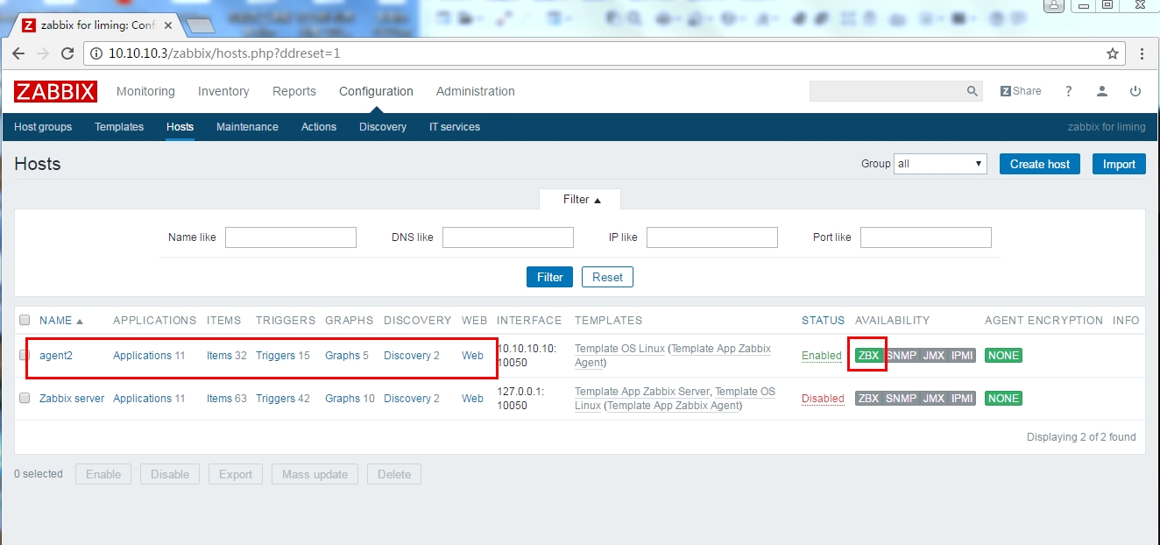Open the agent2 host link
The width and height of the screenshot is (1160, 545).
pos(54,356)
